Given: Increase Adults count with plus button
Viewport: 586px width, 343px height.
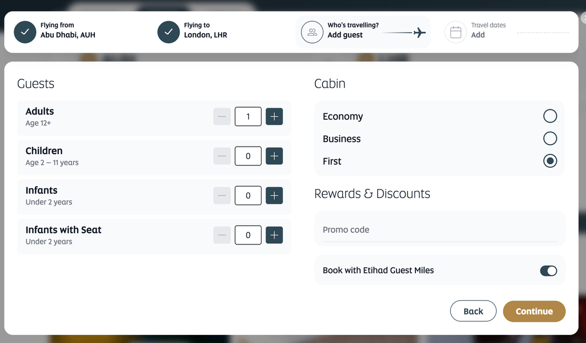Looking at the screenshot, I should click(x=274, y=116).
